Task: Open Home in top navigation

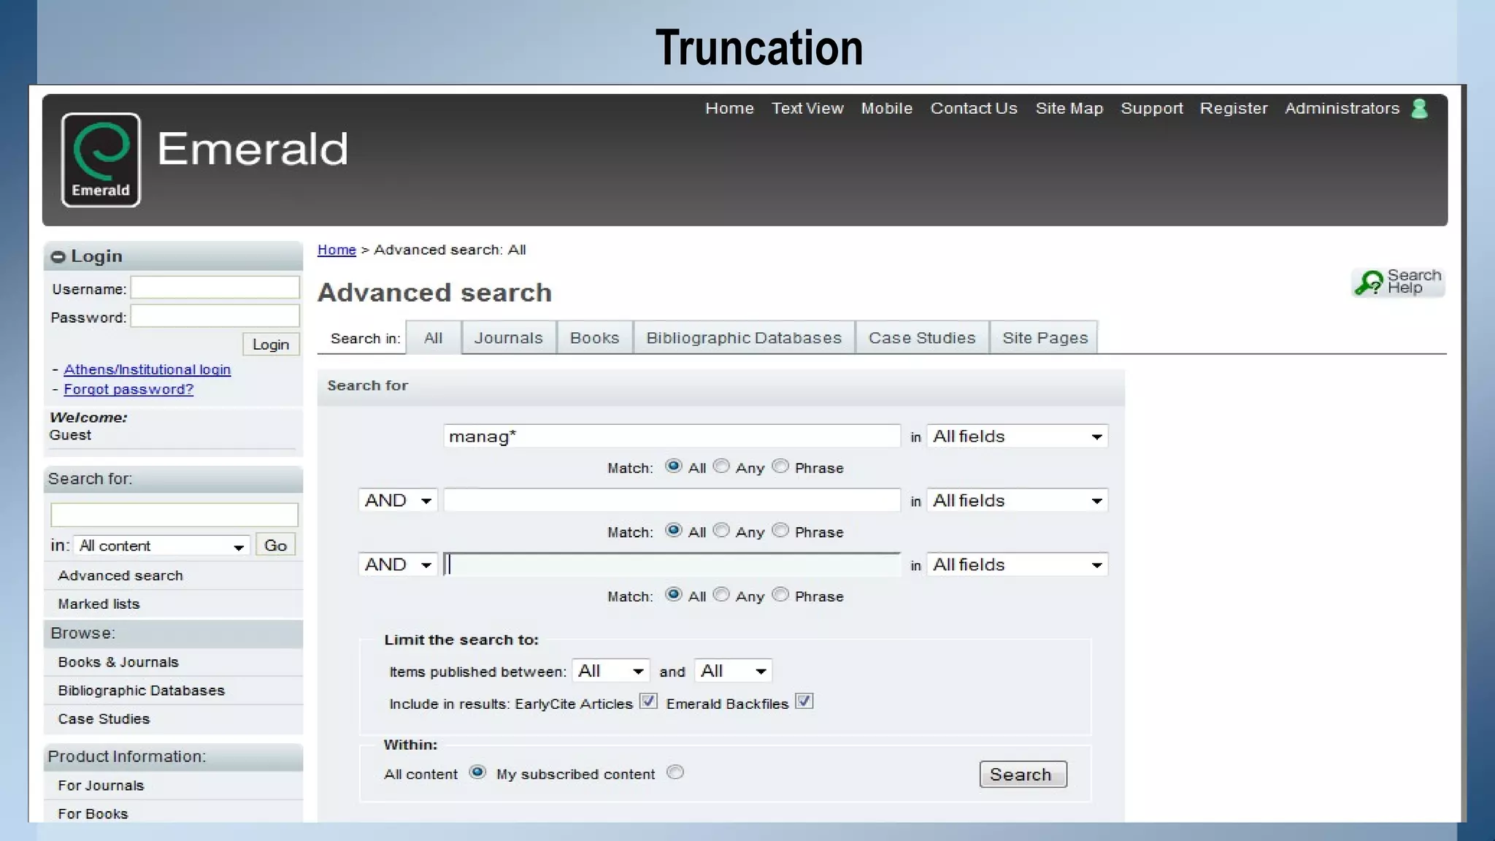Action: pos(729,108)
